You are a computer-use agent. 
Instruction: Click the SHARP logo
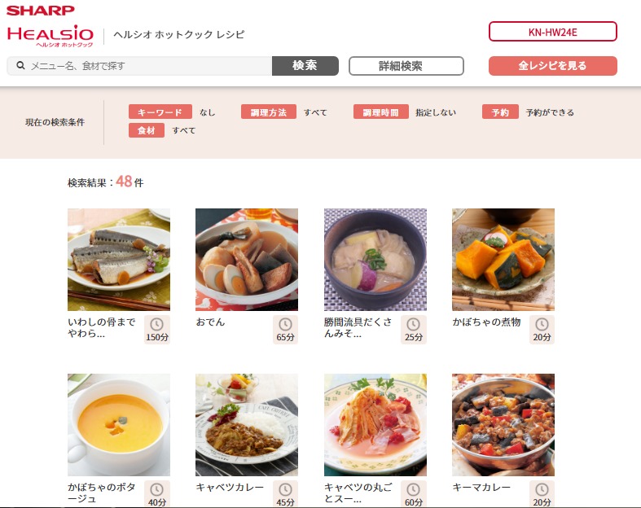(x=41, y=11)
